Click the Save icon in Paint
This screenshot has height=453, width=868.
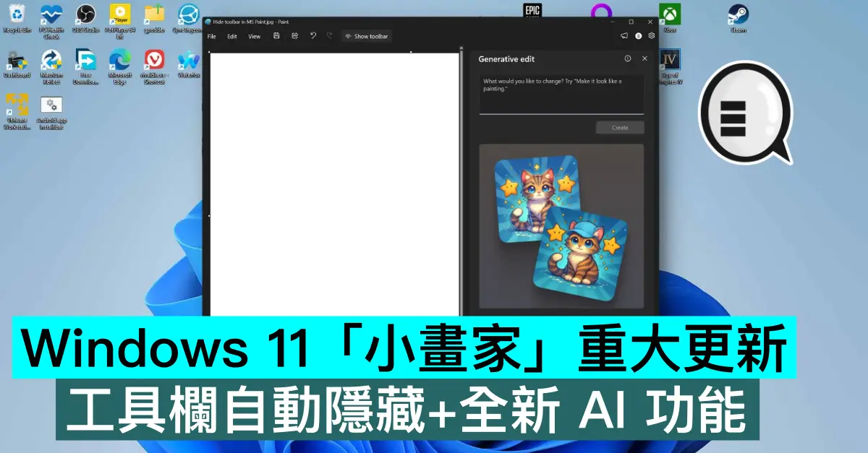[276, 36]
